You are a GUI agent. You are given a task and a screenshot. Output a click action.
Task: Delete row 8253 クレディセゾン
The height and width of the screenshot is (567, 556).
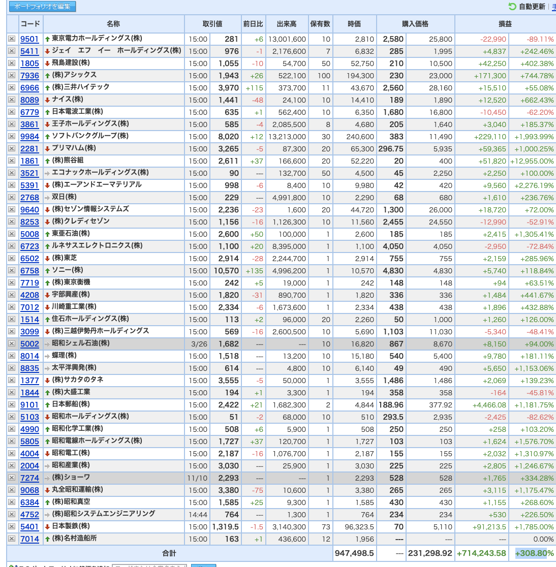tap(12, 222)
